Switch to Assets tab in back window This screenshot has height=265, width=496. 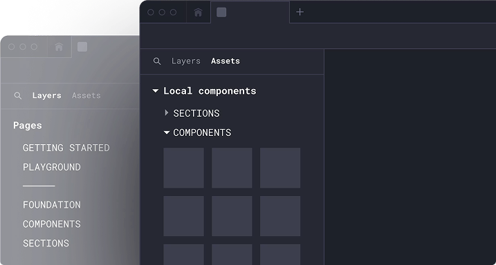click(x=86, y=96)
